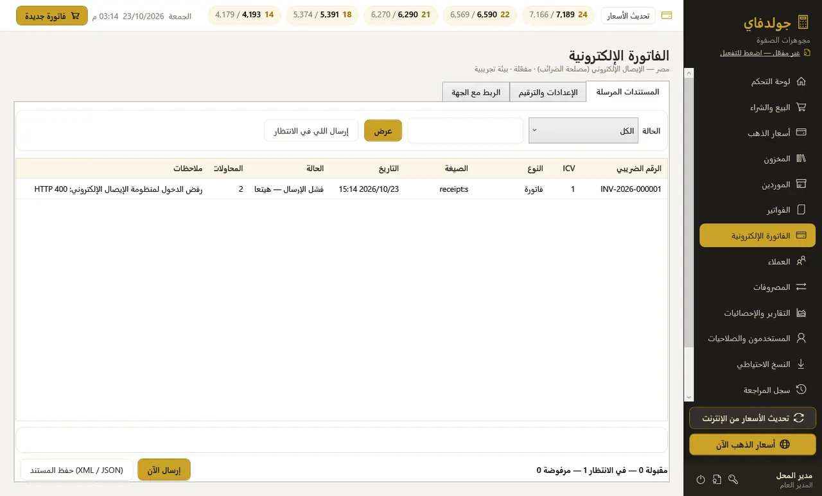
Task: Click the المحاولات column header
Action: [229, 169]
